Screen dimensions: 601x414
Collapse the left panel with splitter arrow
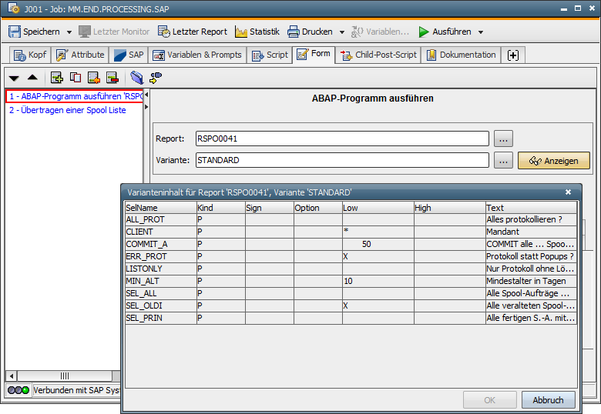[146, 95]
